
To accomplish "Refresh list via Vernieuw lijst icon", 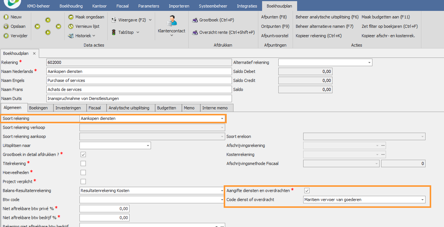I will 71,26.
